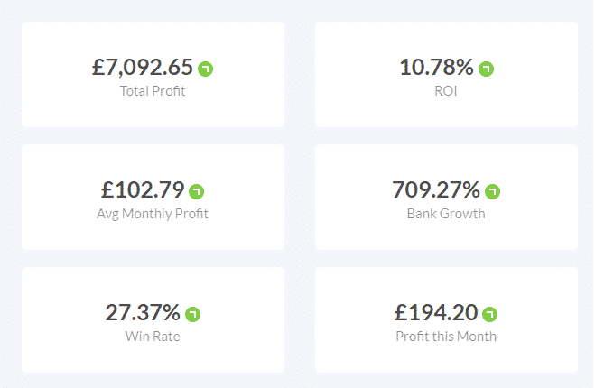Select the 27.37% win rate value
The height and width of the screenshot is (388, 595).
[x=143, y=312]
